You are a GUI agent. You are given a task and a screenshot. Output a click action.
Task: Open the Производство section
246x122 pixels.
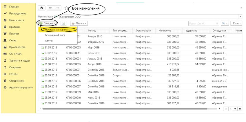(x=17, y=47)
